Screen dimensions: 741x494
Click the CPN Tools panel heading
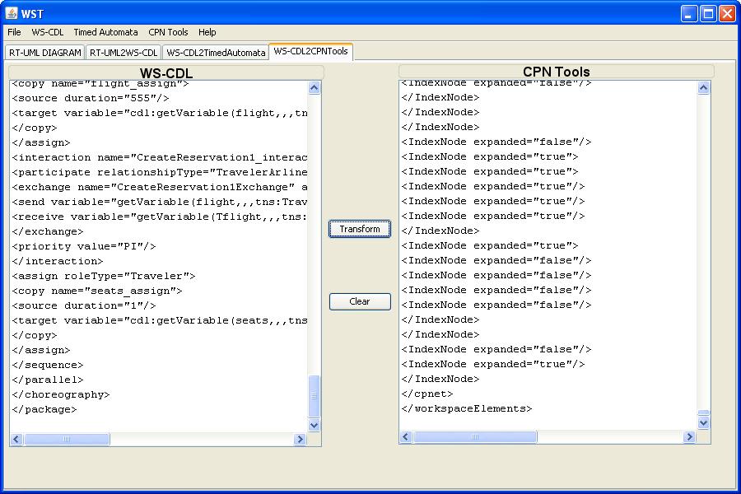557,72
